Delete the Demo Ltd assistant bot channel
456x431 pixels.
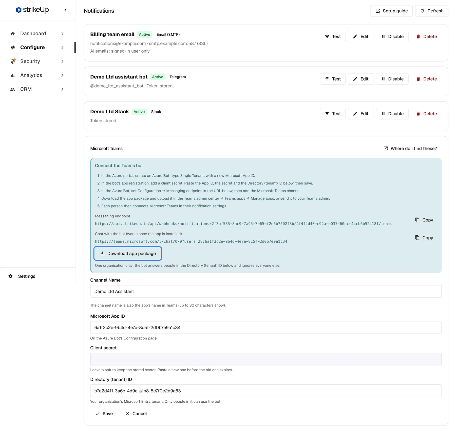(426, 79)
